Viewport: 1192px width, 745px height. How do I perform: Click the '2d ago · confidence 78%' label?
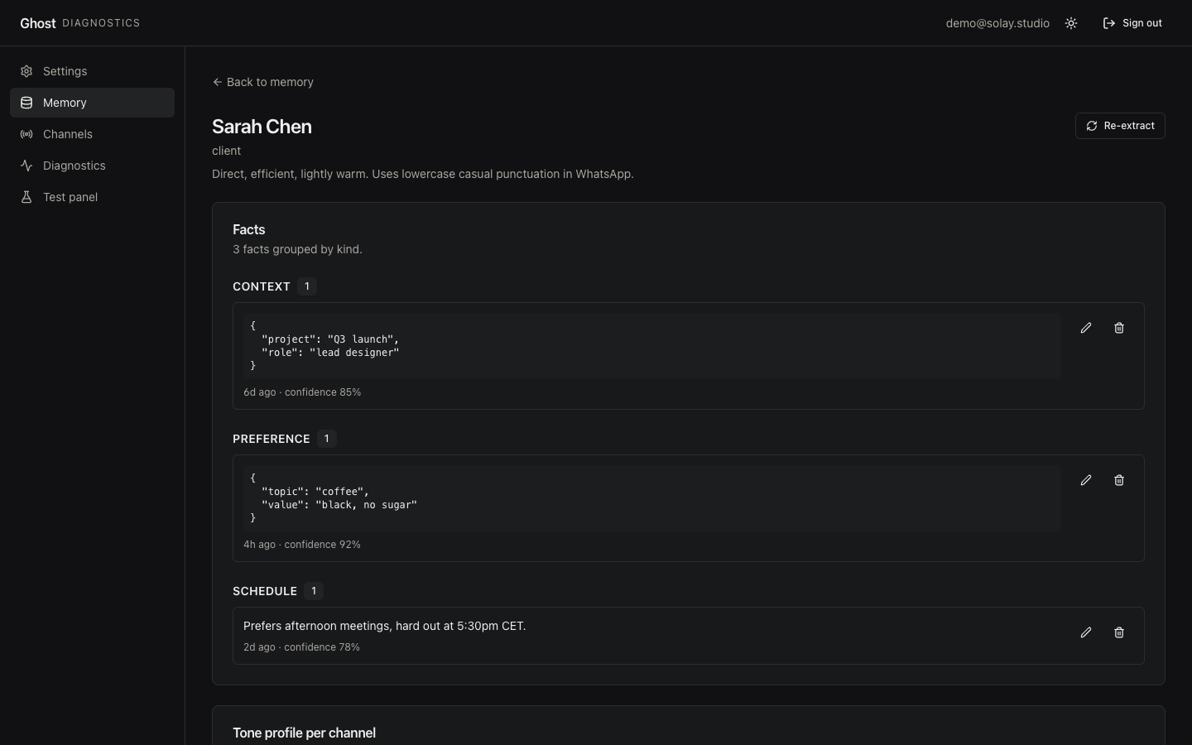(x=301, y=647)
